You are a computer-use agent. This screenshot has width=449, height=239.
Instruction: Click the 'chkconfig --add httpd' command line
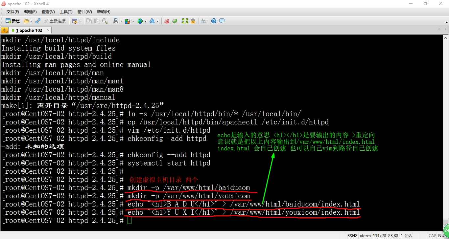point(169,155)
